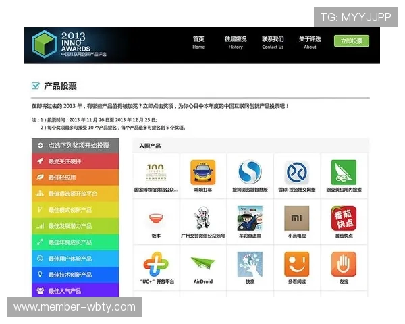Open the 国家博物馆微信公众 product icon
Viewport: 405px width, 324px height.
coord(156,173)
